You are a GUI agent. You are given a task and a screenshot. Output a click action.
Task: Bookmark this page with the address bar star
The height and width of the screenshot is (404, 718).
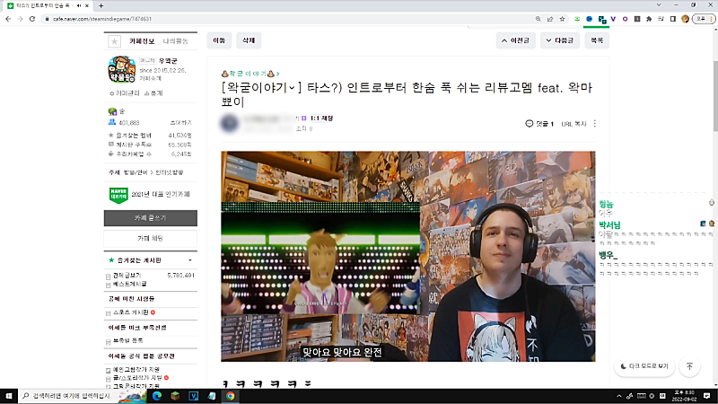pos(562,19)
